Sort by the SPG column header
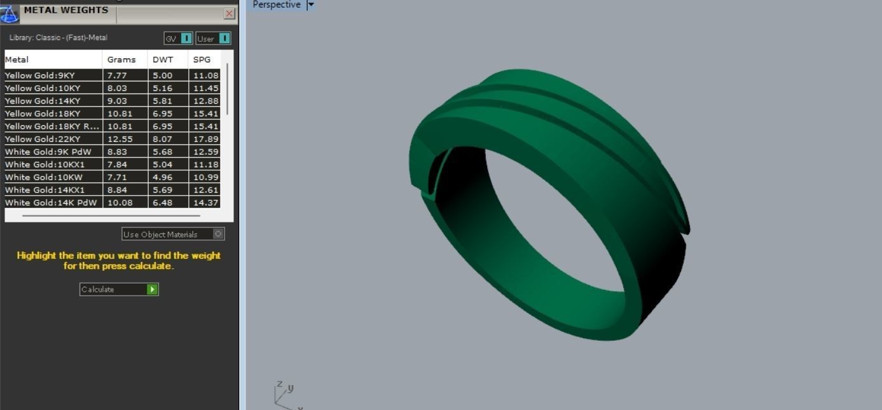The height and width of the screenshot is (410, 882). (204, 60)
